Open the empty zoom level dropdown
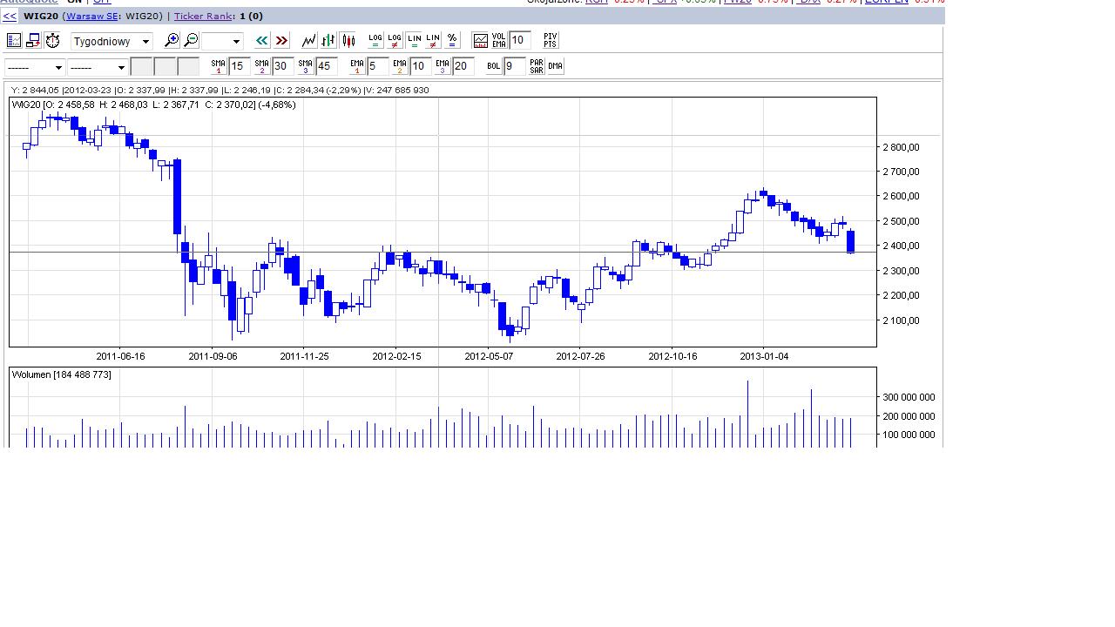Viewport: 1115px width, 627px height. pyautogui.click(x=222, y=41)
